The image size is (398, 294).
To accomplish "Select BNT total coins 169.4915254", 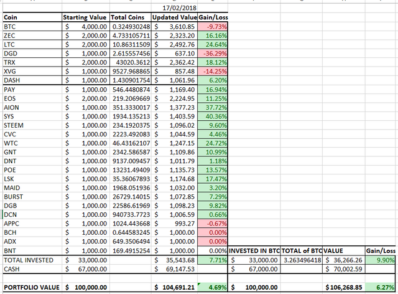I will point(131,251).
